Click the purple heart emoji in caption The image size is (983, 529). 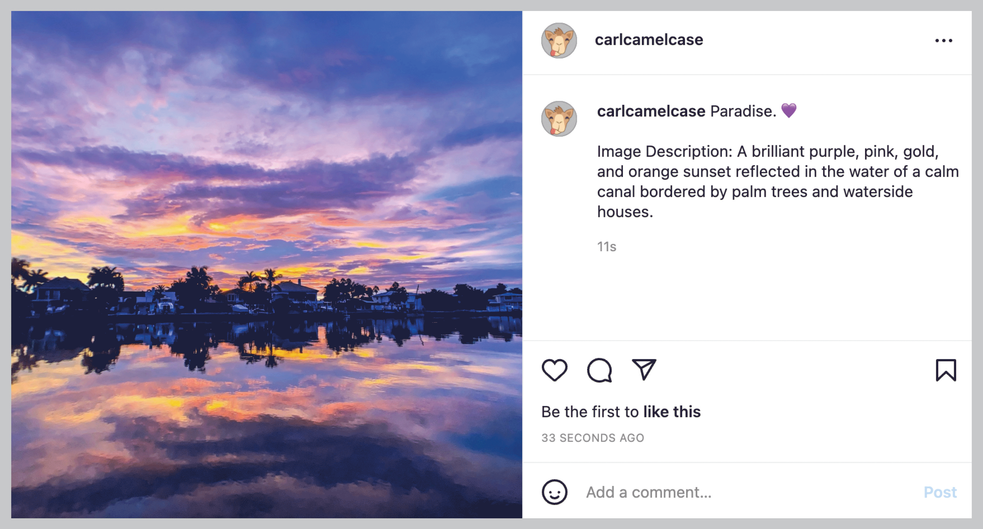click(x=789, y=111)
